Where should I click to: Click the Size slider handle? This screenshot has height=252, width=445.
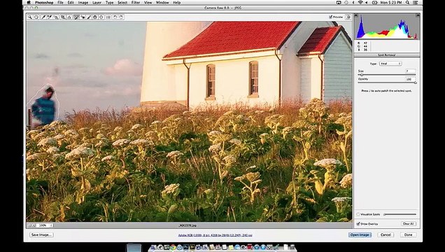pos(362,75)
